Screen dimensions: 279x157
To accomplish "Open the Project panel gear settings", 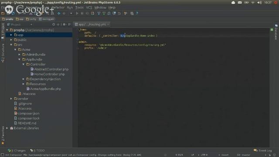I will [64, 24].
